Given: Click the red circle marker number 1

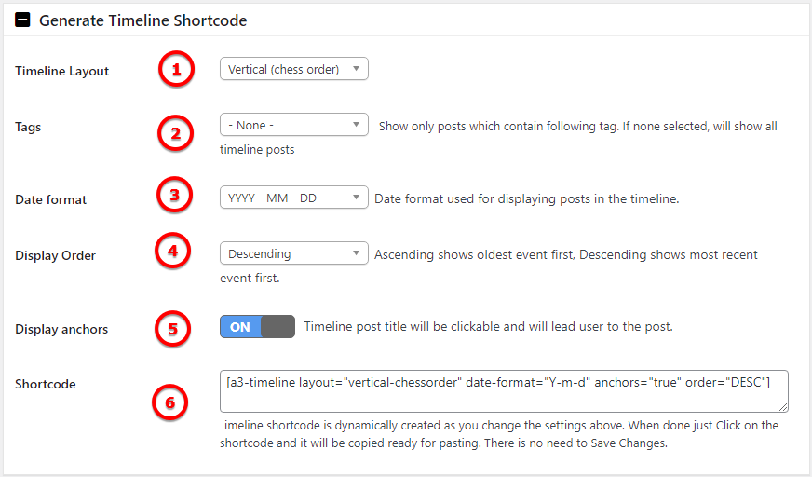Looking at the screenshot, I should click(x=176, y=69).
